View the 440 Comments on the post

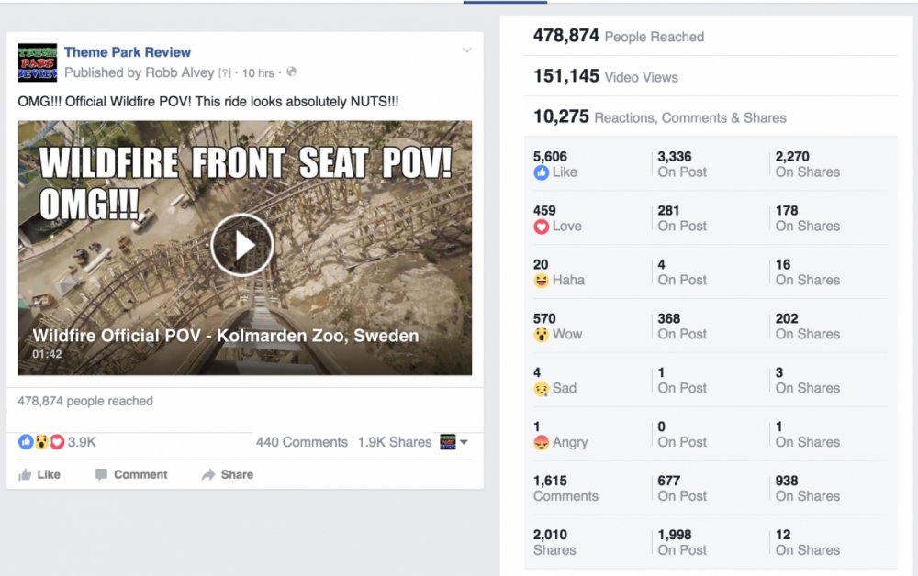pyautogui.click(x=301, y=442)
